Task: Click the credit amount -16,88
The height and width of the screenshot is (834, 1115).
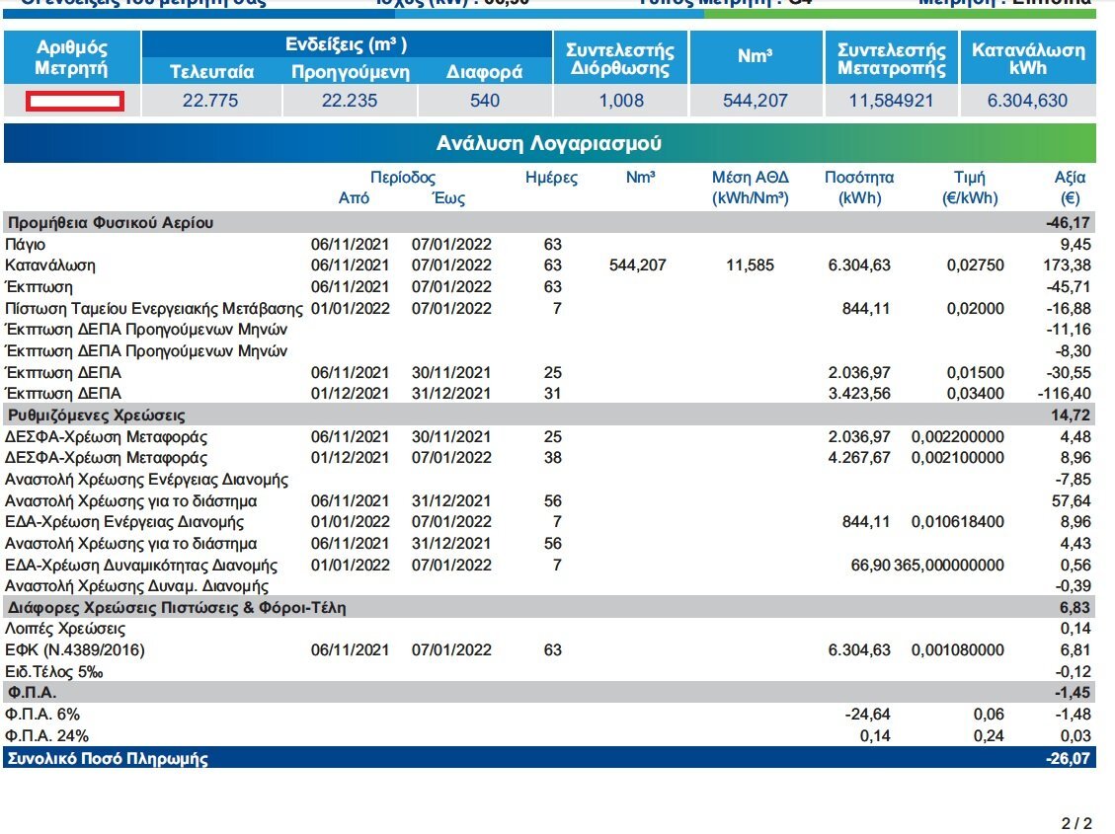Action: click(x=1068, y=309)
